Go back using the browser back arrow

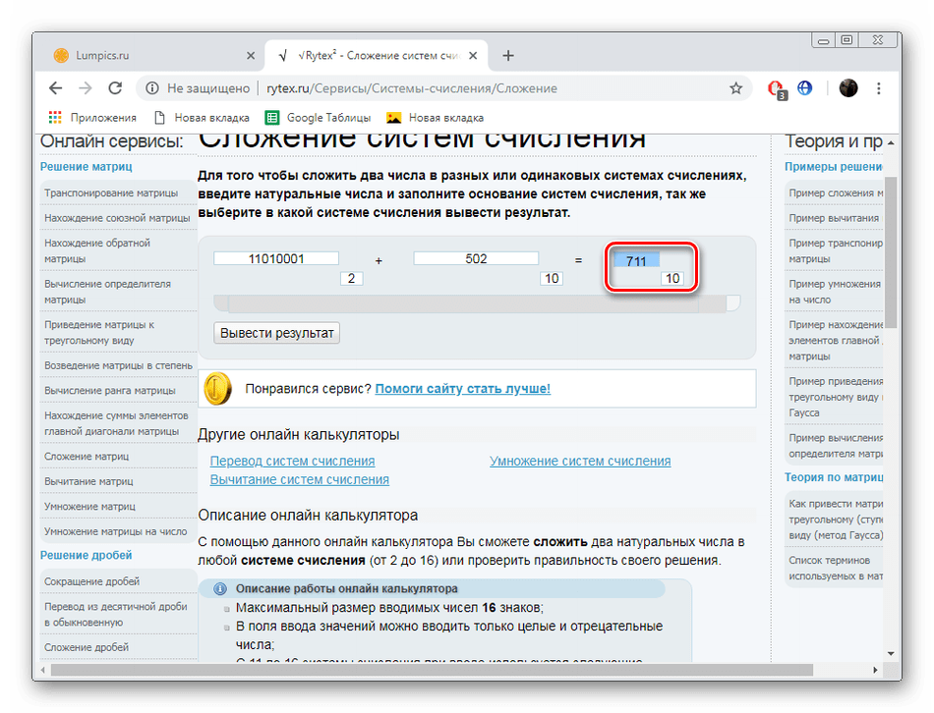tap(55, 88)
